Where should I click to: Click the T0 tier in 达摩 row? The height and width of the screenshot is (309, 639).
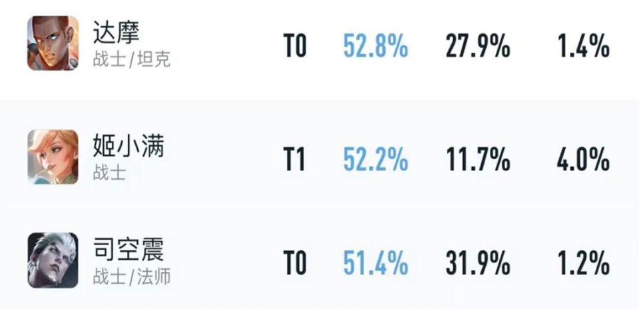point(296,47)
